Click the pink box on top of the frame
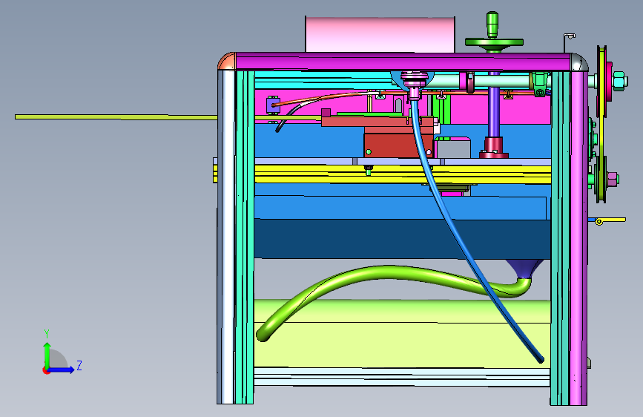Viewport: 643px width, 417px height. (380, 34)
